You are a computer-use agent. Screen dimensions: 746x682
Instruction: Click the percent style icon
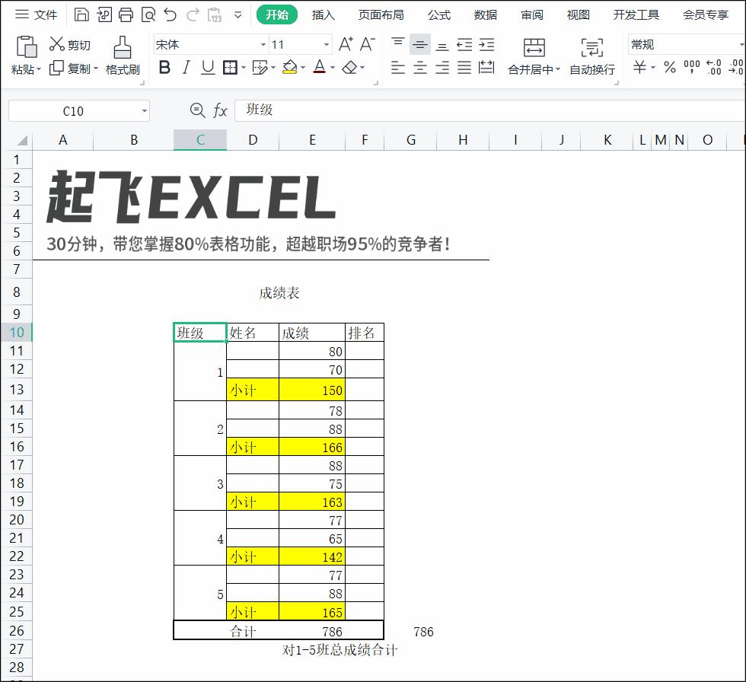point(668,69)
